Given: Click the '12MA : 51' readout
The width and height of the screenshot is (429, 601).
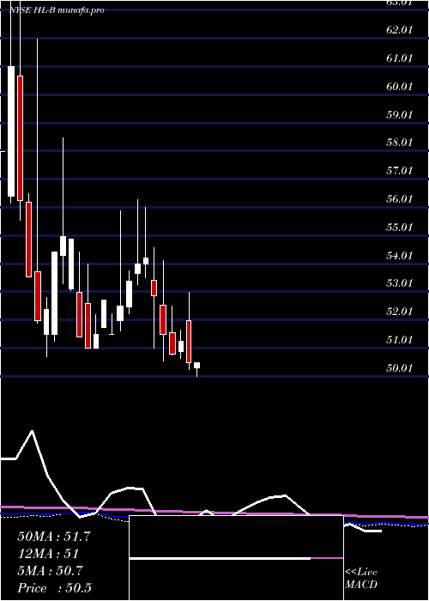Looking at the screenshot, I should (48, 554).
